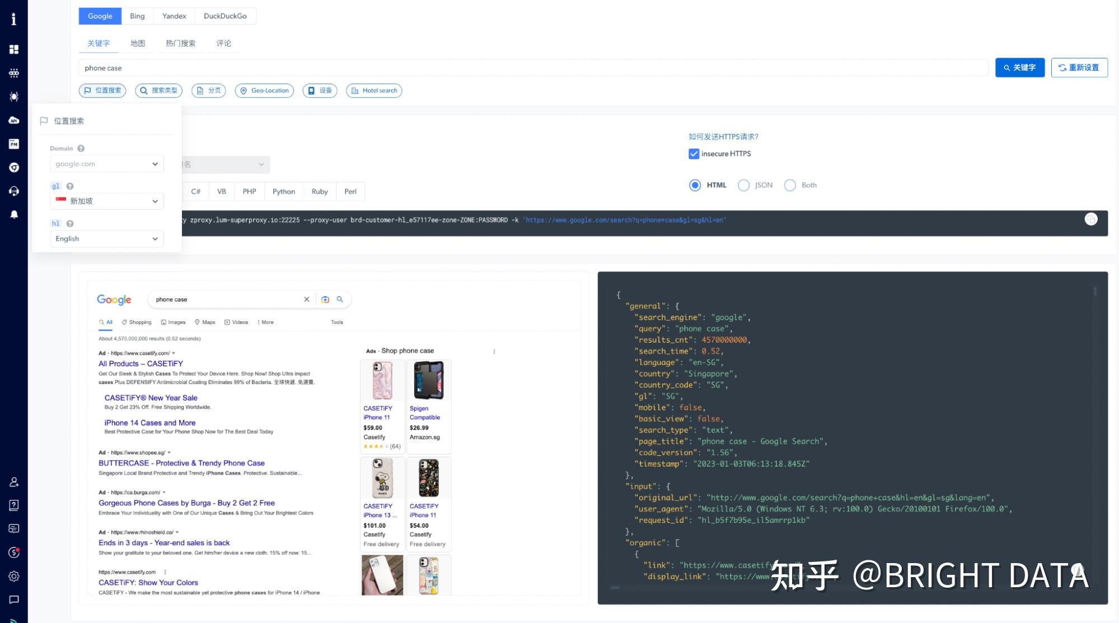Click the Shopping tab in Google preview
This screenshot has width=1119, height=623.
(x=137, y=322)
